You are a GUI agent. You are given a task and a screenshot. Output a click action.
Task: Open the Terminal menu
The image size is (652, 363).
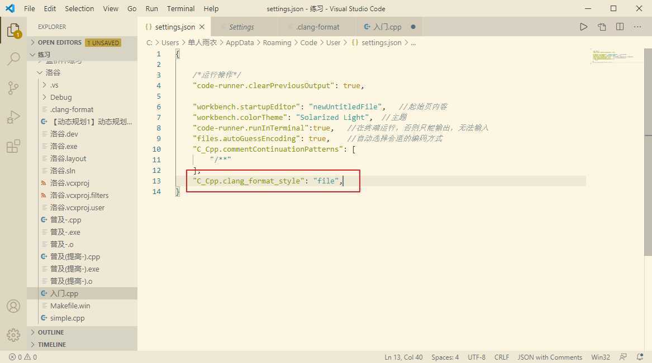click(x=181, y=8)
